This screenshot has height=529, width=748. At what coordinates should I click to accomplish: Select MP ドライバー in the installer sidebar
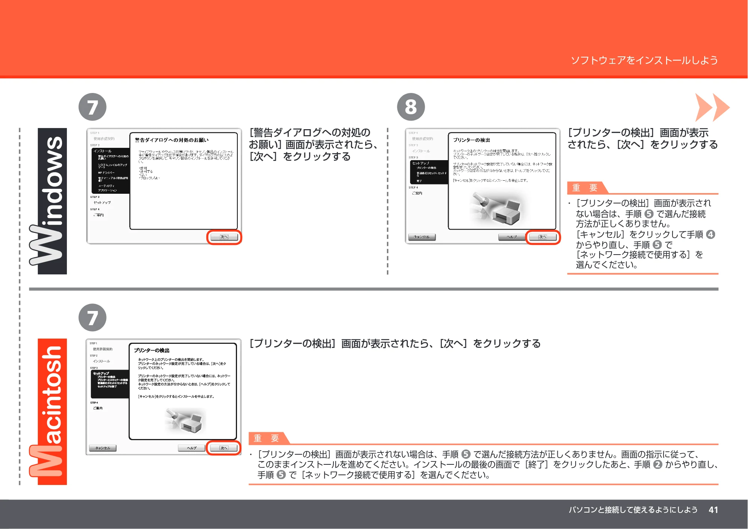(107, 173)
